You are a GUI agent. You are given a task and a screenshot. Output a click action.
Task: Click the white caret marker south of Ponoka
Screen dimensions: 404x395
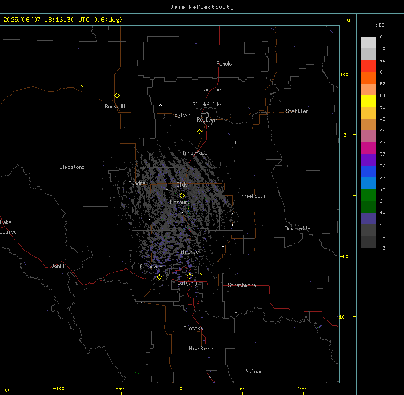(x=172, y=69)
